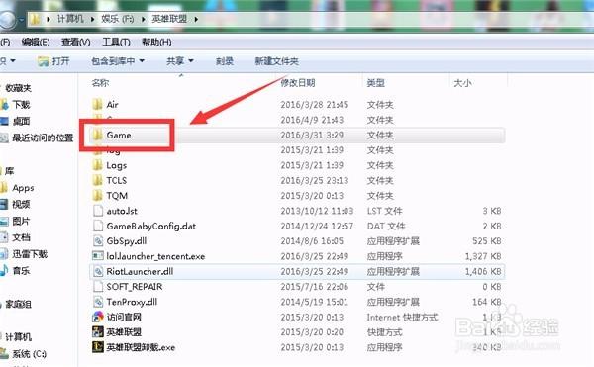Click folder icon in address bar
Image resolution: width=594 pixels, height=367 pixels.
[36, 19]
